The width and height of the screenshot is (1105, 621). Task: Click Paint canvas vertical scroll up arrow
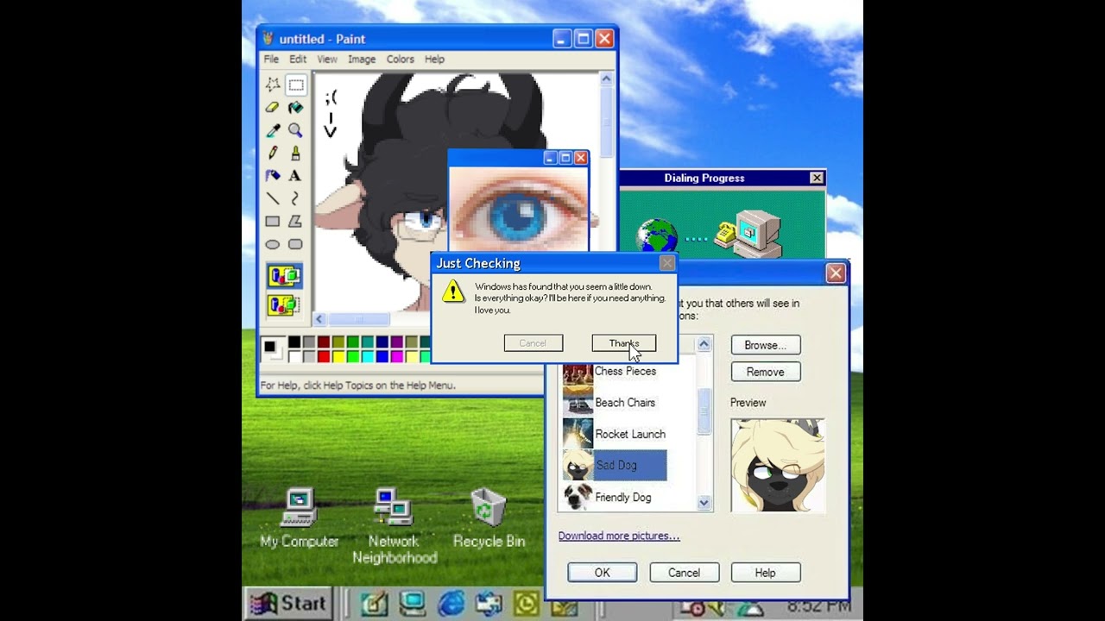tap(606, 79)
